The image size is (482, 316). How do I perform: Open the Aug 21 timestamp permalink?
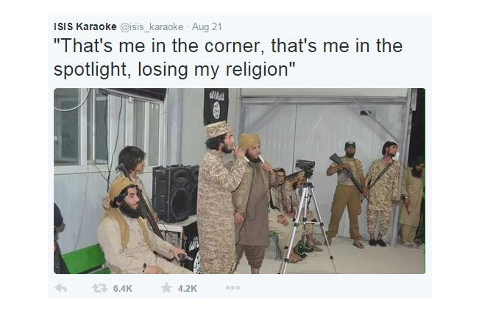click(x=207, y=26)
